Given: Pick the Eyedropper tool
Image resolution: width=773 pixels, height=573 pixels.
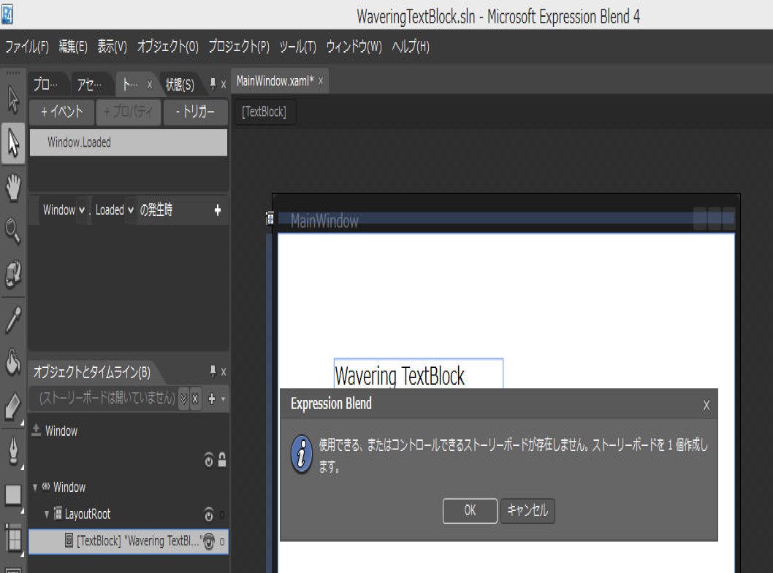Looking at the screenshot, I should pos(12,319).
